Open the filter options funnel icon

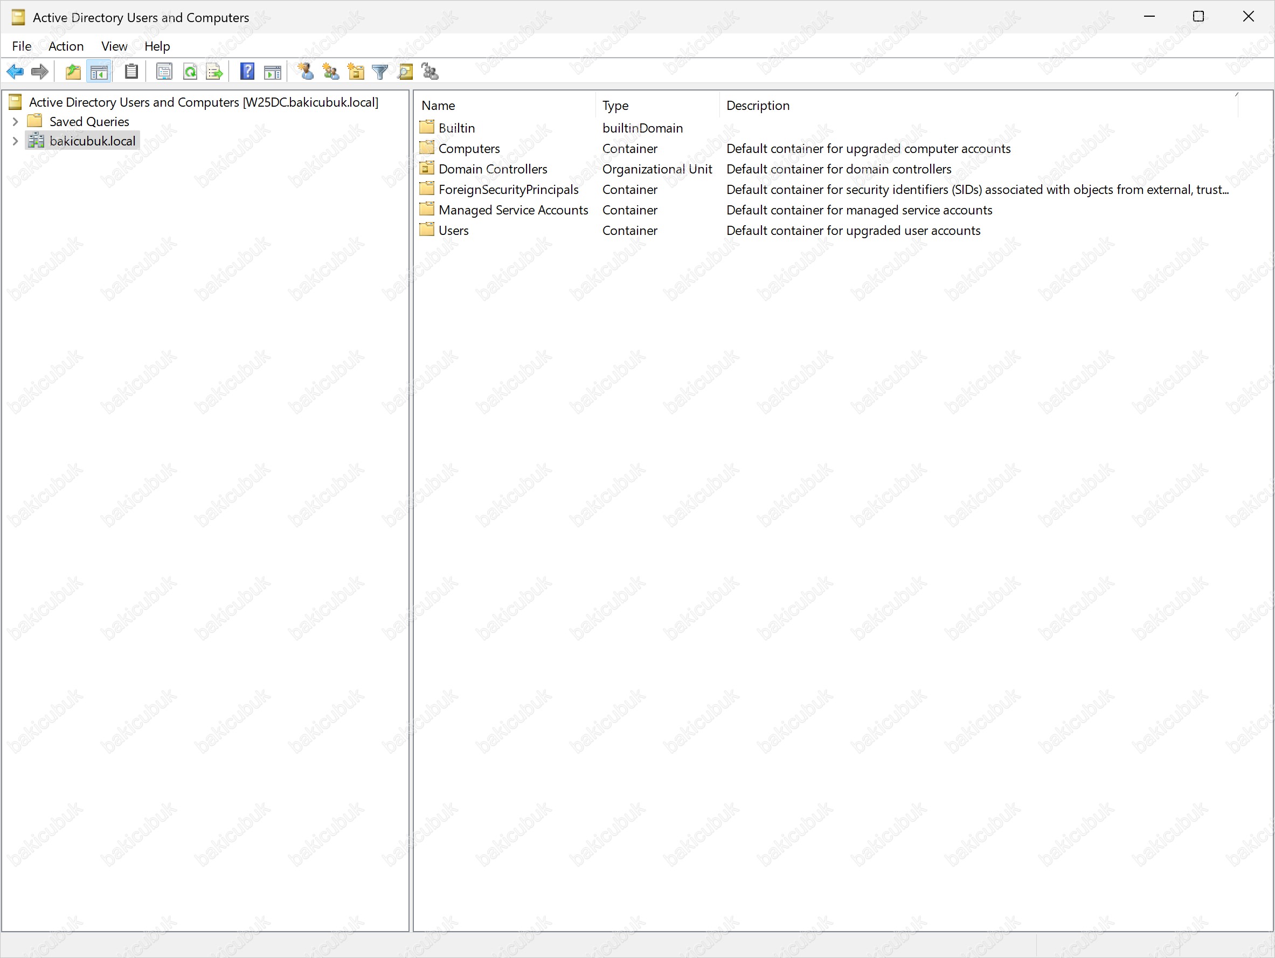click(380, 72)
